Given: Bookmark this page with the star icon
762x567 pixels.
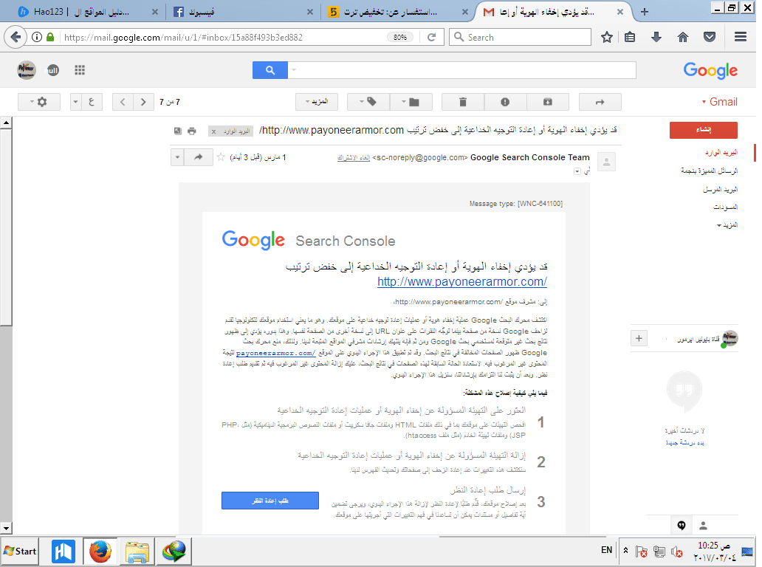Looking at the screenshot, I should (606, 38).
